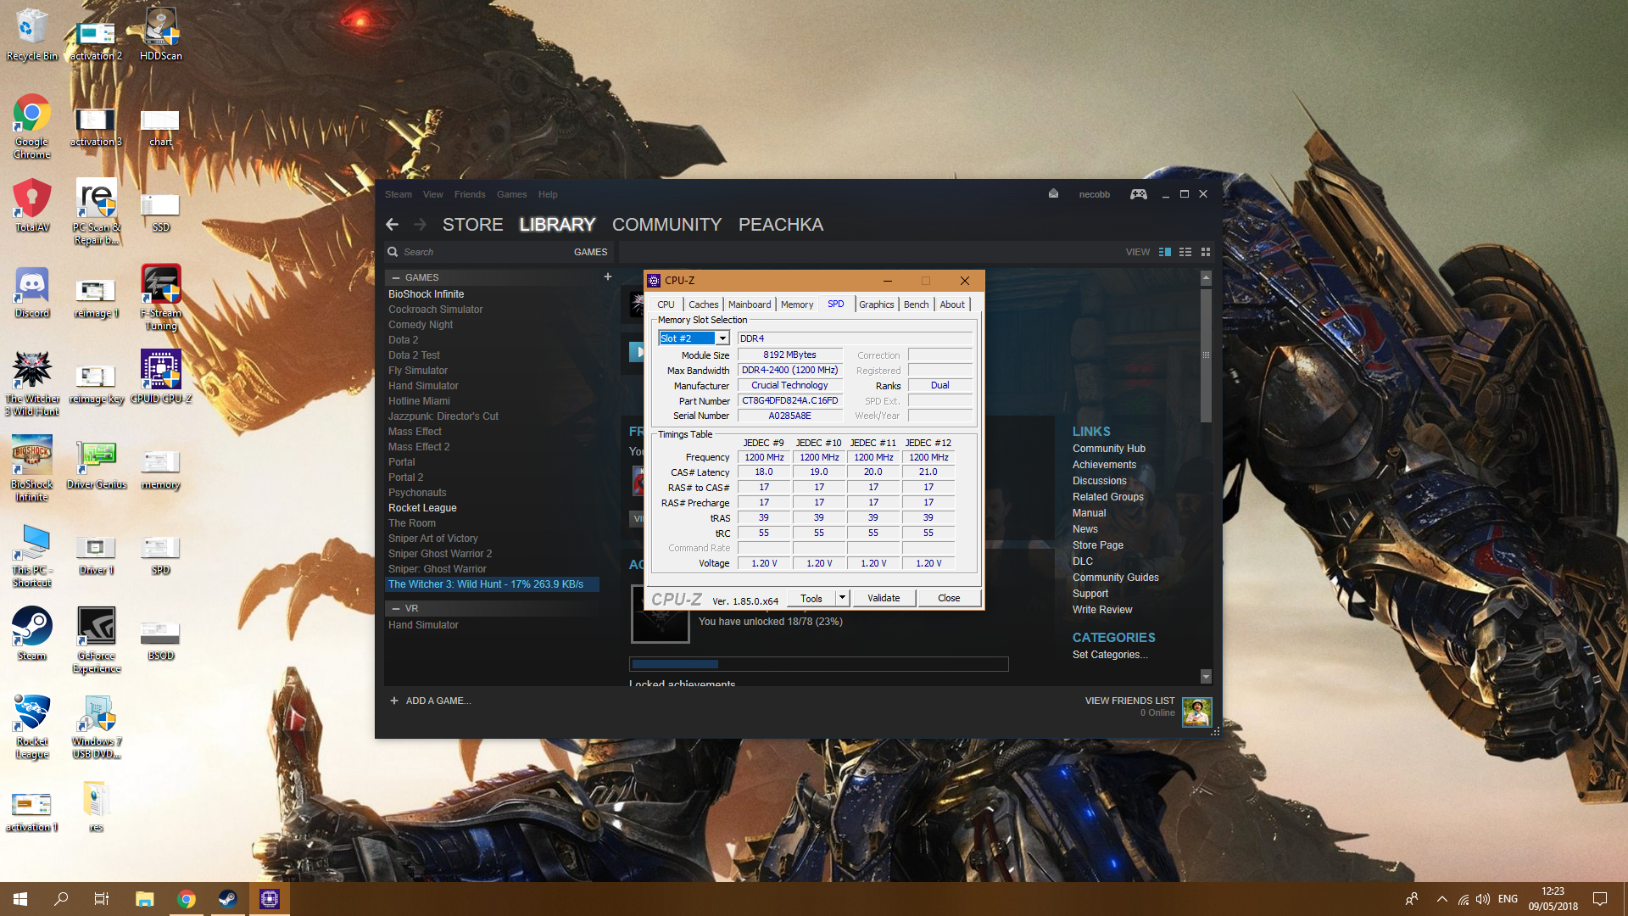Click the Close button in CPU-Z
This screenshot has height=916, width=1628.
[949, 598]
